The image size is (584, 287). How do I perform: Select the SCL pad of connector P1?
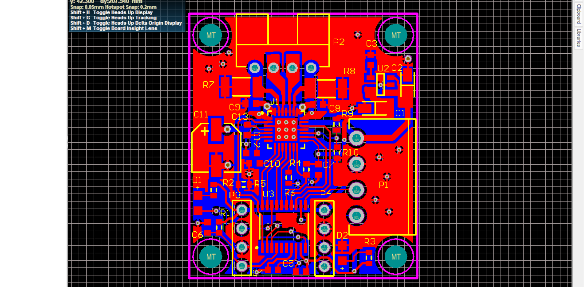pyautogui.click(x=356, y=216)
